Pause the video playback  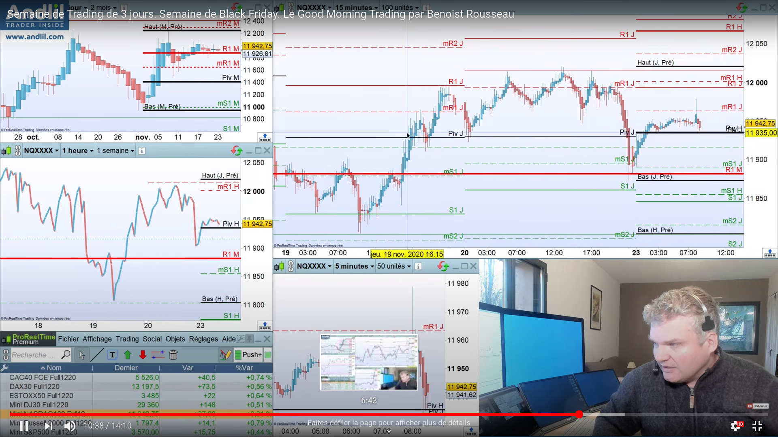coord(24,426)
